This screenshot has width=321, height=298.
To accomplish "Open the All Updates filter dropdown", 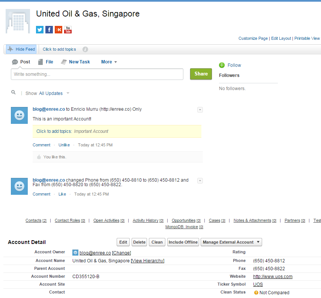I will [x=54, y=93].
